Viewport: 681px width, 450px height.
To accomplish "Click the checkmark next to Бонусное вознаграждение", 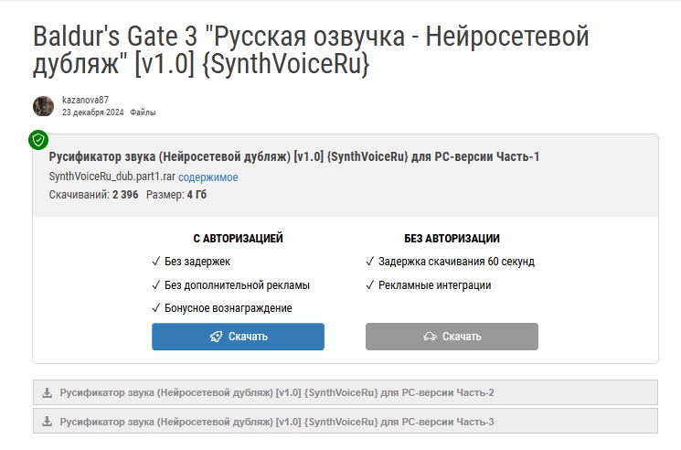I will (x=156, y=308).
